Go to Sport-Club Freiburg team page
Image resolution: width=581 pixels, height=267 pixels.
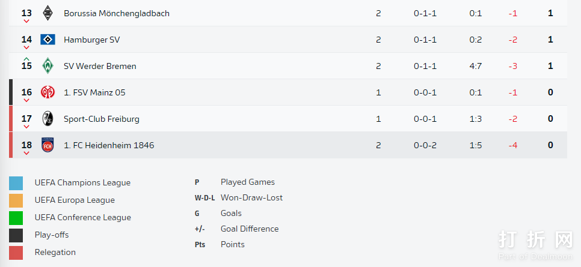click(x=102, y=119)
